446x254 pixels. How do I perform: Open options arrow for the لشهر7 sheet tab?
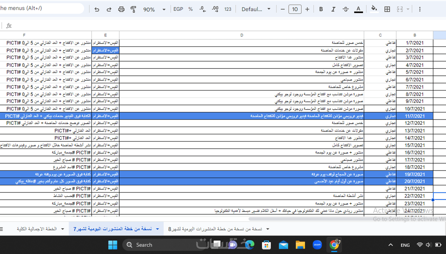(x=157, y=229)
